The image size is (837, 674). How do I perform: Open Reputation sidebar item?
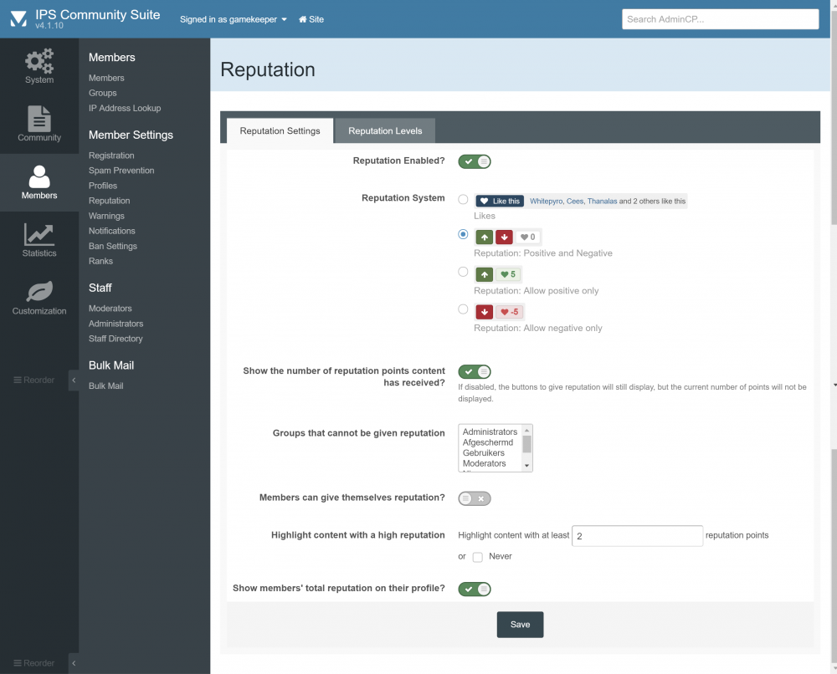pyautogui.click(x=109, y=201)
